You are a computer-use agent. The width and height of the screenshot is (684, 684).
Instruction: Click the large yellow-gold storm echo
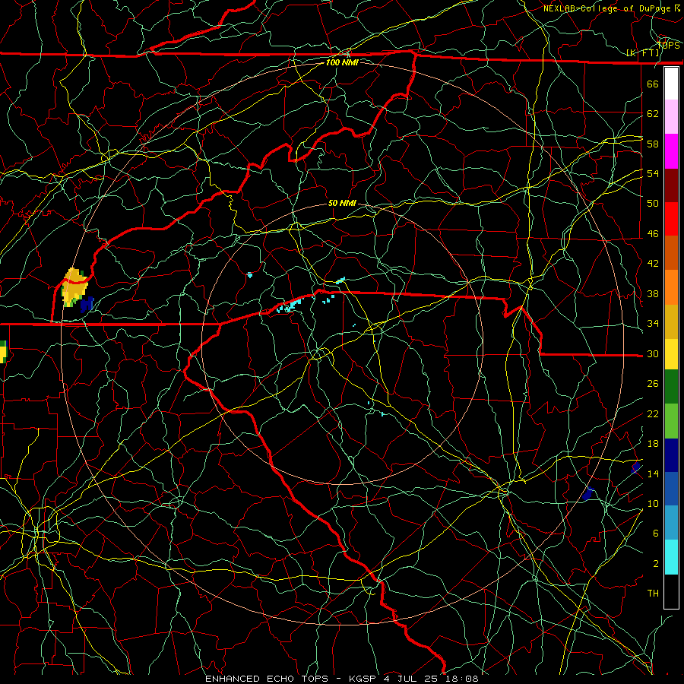[74, 287]
